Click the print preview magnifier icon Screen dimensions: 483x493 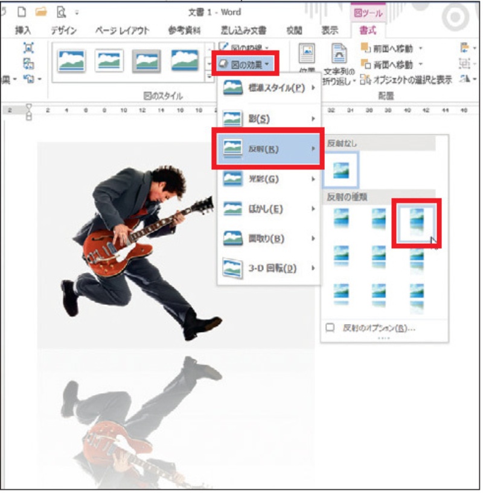click(x=61, y=11)
